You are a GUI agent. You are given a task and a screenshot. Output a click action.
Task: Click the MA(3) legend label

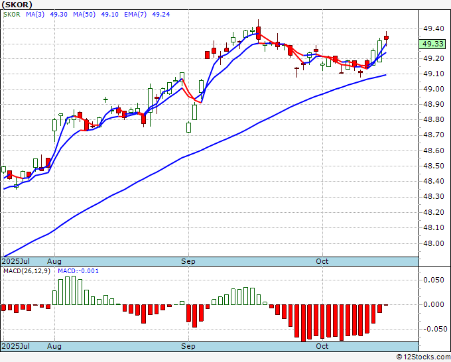(35, 15)
